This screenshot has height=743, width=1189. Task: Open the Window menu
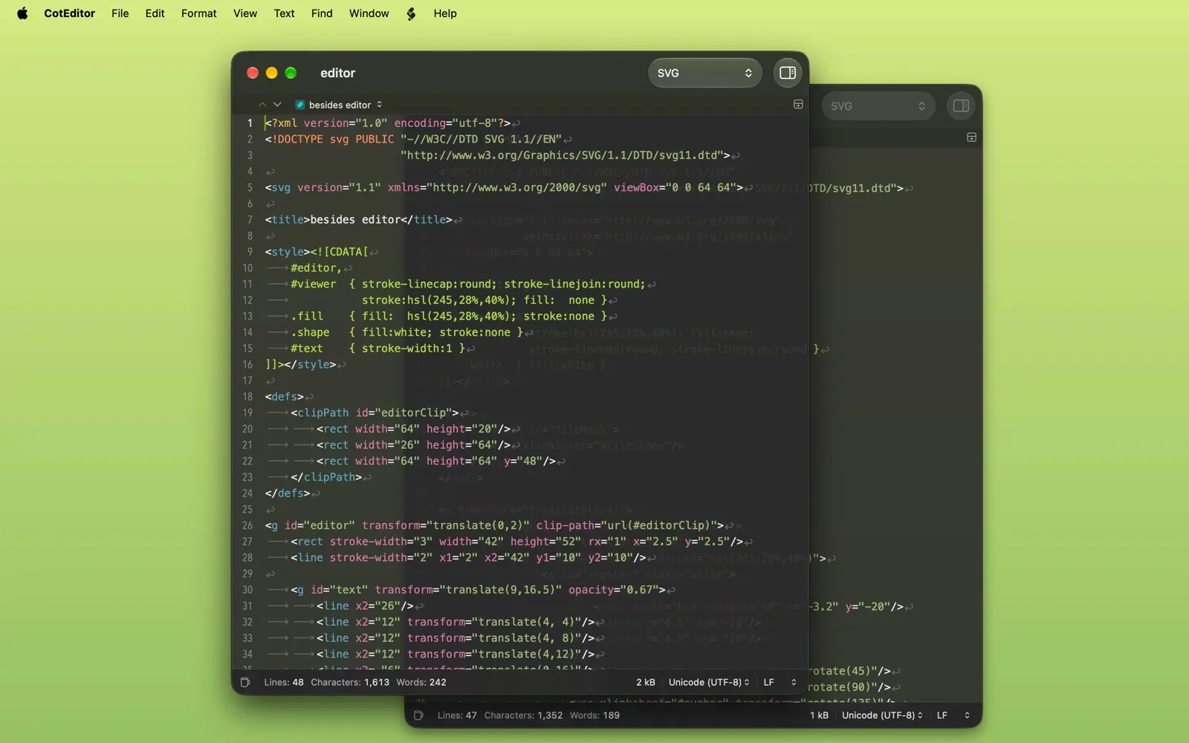(369, 13)
